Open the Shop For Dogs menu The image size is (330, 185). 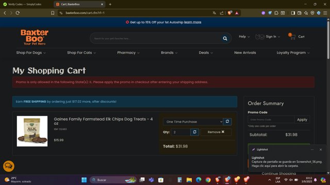(31, 52)
